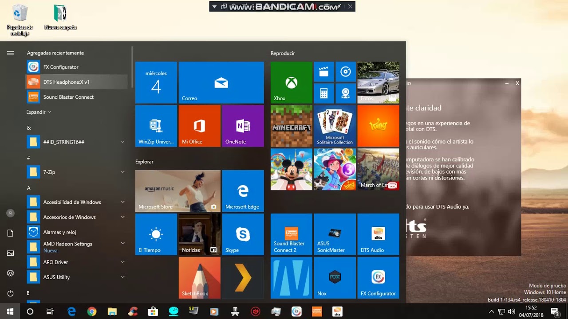
Task: Launch DTS Headphone:X v1 from app list
Action: pos(77,82)
